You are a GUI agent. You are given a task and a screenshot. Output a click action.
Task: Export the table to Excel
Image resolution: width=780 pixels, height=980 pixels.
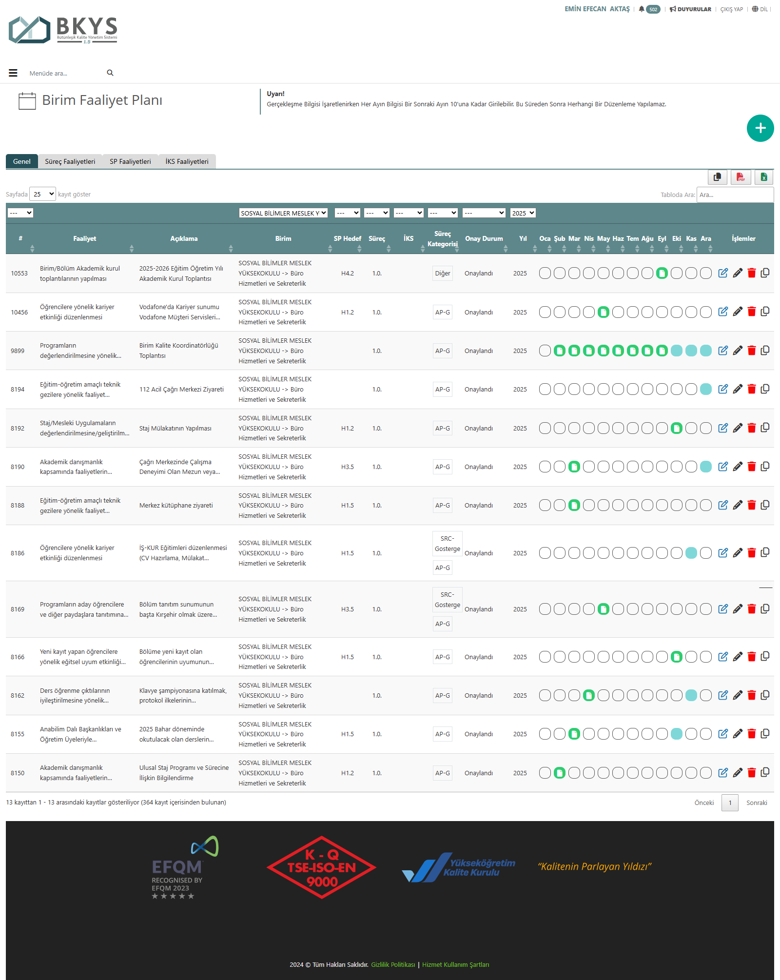pyautogui.click(x=764, y=177)
